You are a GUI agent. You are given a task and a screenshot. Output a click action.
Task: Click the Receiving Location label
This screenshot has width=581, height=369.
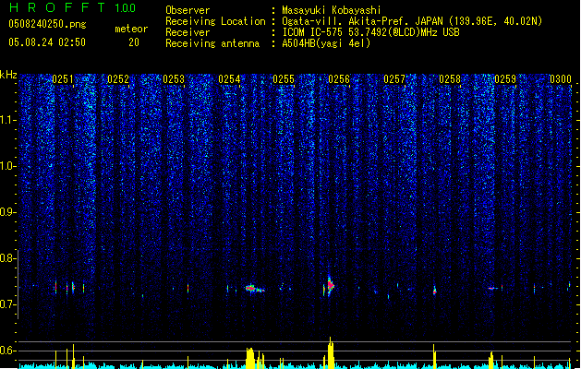click(215, 21)
